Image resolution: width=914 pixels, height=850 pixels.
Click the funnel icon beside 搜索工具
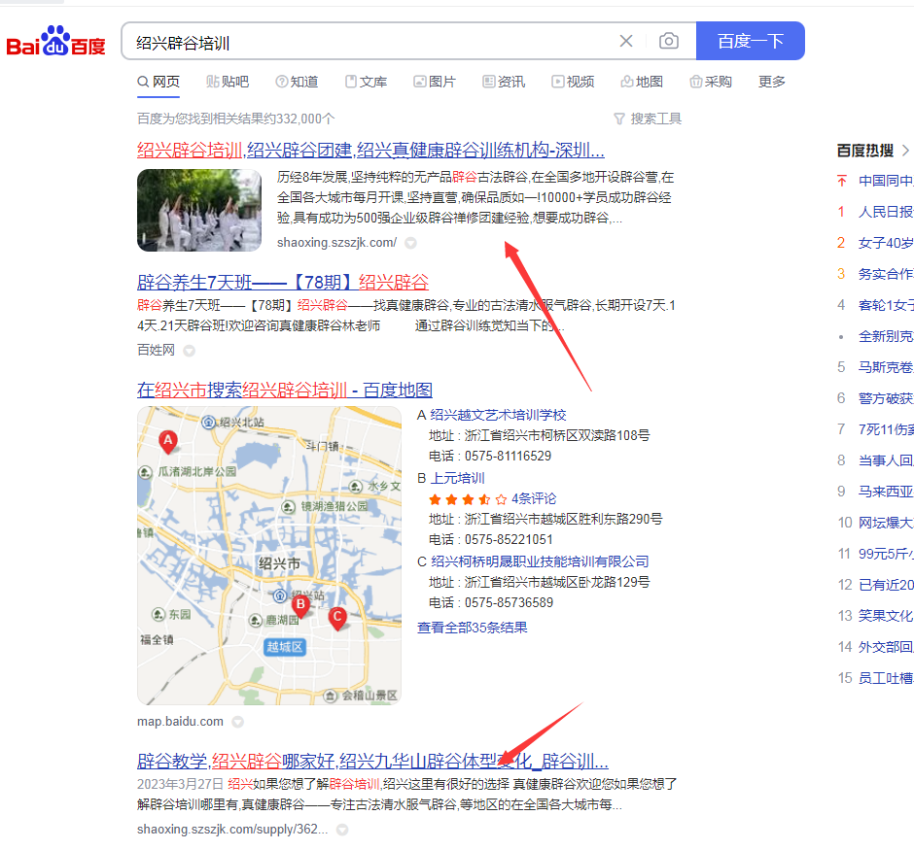click(x=619, y=119)
